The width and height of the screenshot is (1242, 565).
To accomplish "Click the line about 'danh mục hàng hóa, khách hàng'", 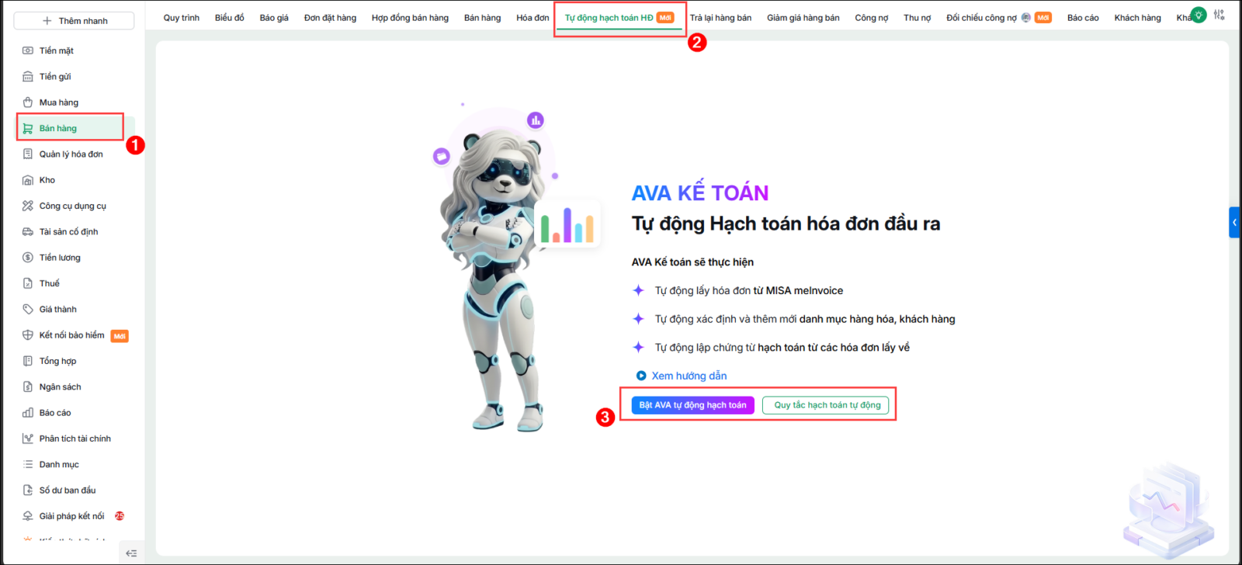I will 805,319.
